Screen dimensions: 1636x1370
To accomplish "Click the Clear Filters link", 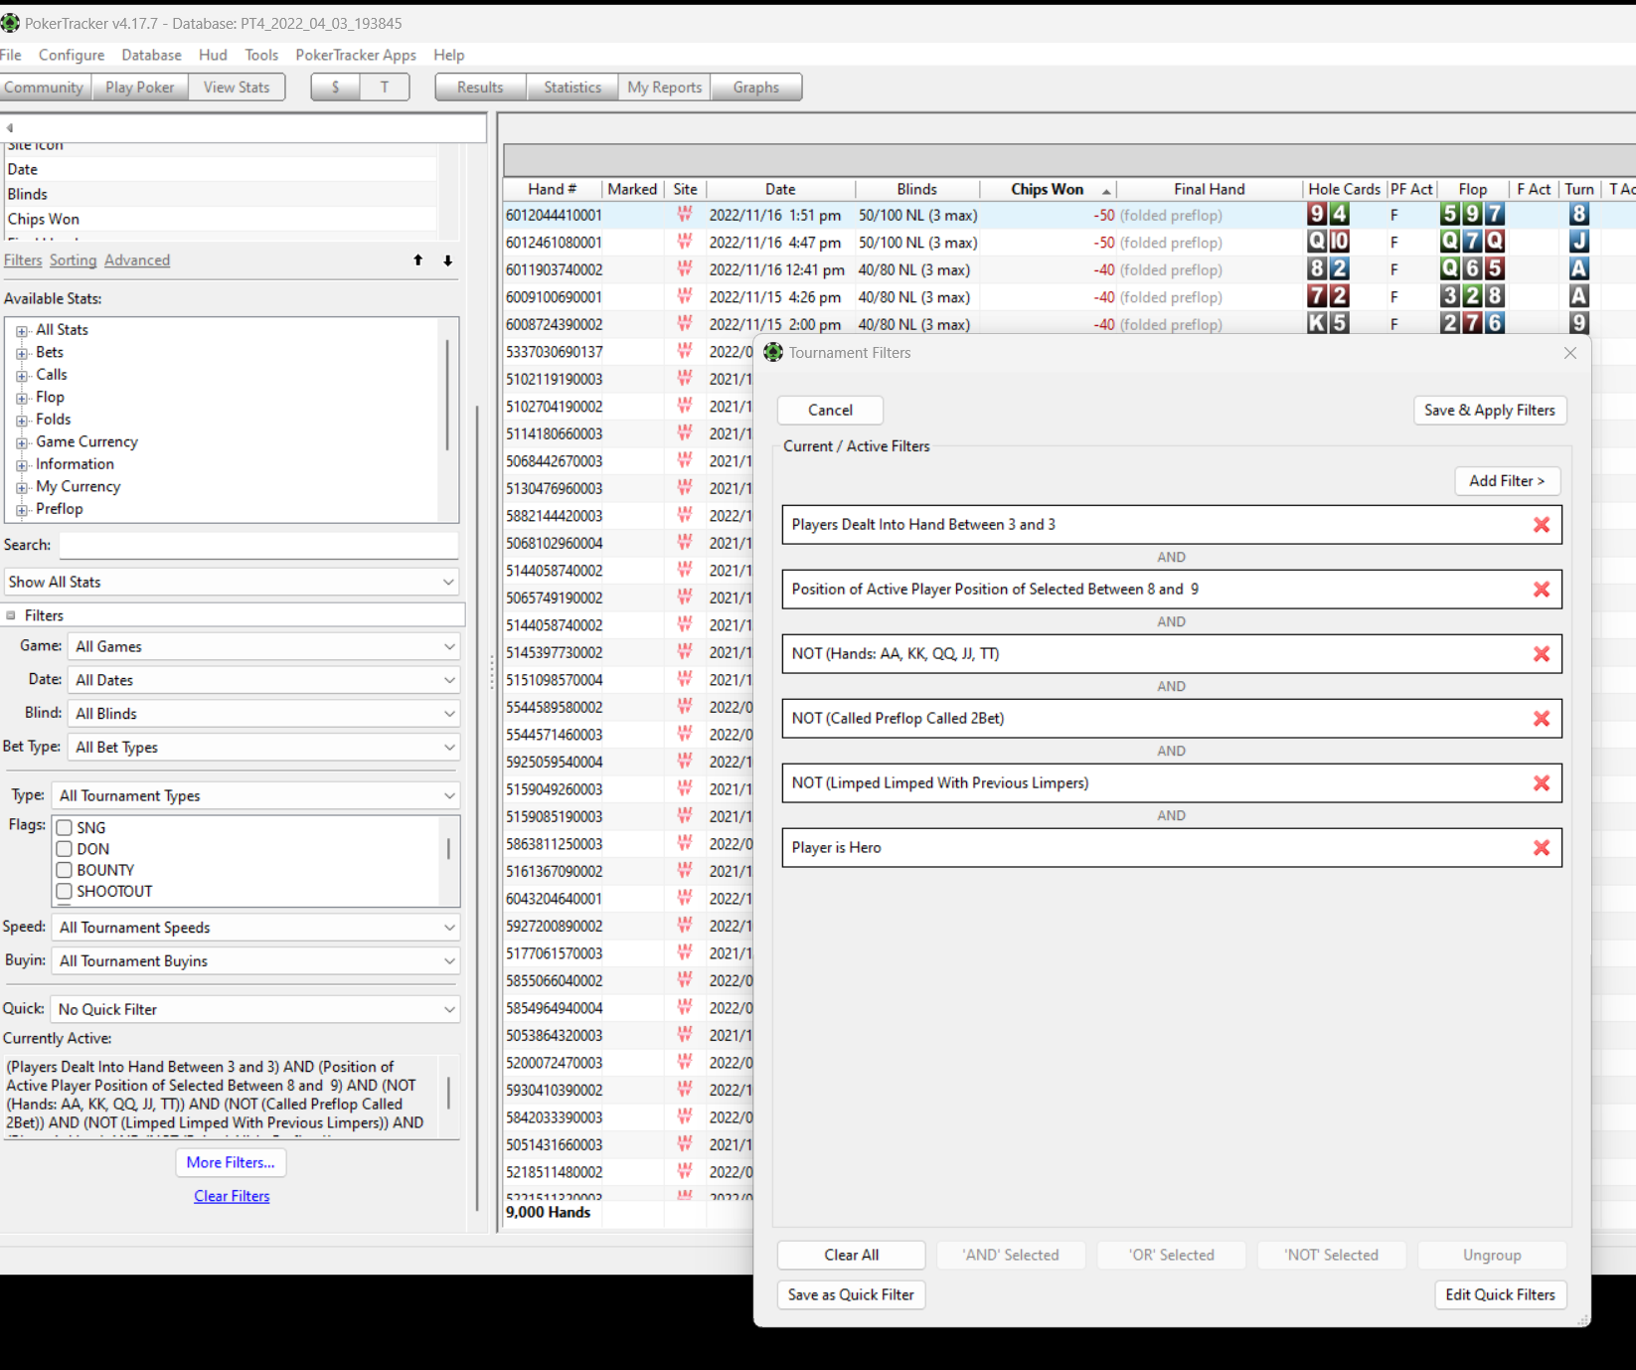I will pos(232,1196).
